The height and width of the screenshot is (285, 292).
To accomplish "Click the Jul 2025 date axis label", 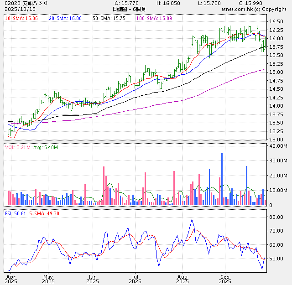I will 135,279.
